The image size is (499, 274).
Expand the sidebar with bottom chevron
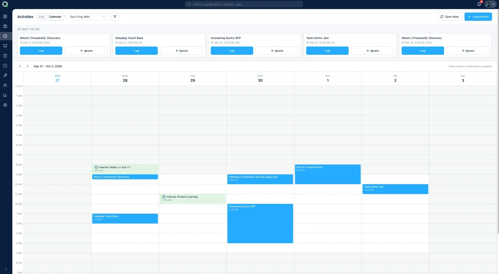6,269
